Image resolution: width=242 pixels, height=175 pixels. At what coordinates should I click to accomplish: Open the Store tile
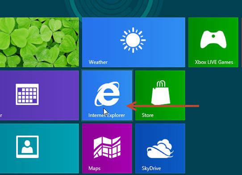click(x=160, y=96)
